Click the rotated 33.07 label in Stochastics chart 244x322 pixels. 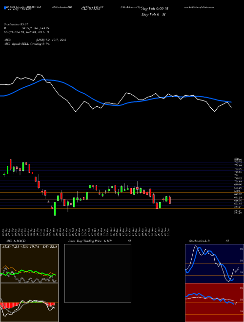tap(237, 270)
